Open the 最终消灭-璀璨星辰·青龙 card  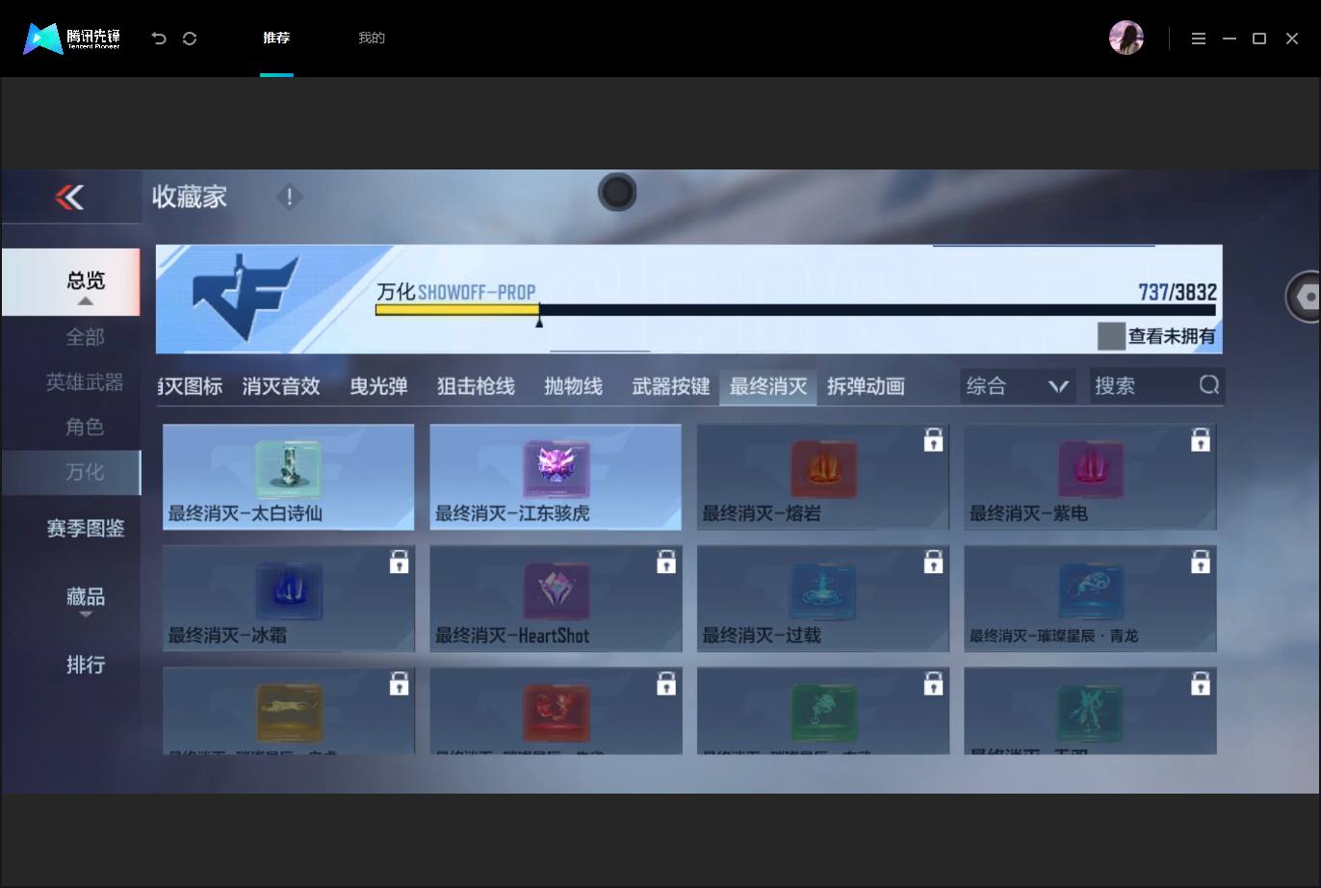pyautogui.click(x=1090, y=598)
